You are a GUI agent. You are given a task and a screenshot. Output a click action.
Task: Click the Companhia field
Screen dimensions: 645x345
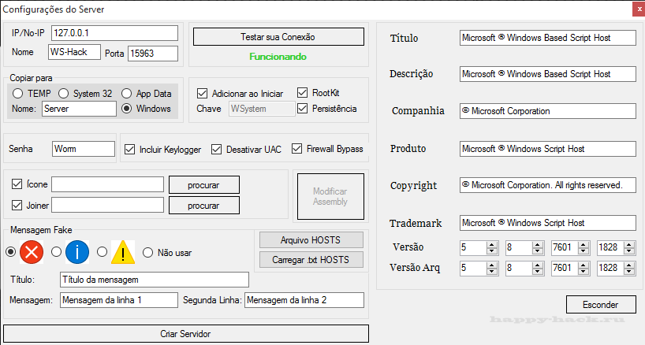pos(548,111)
